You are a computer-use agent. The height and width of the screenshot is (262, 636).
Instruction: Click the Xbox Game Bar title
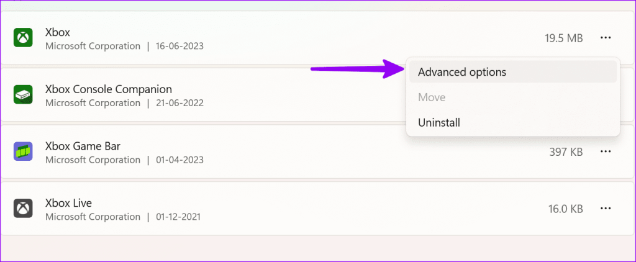83,146
